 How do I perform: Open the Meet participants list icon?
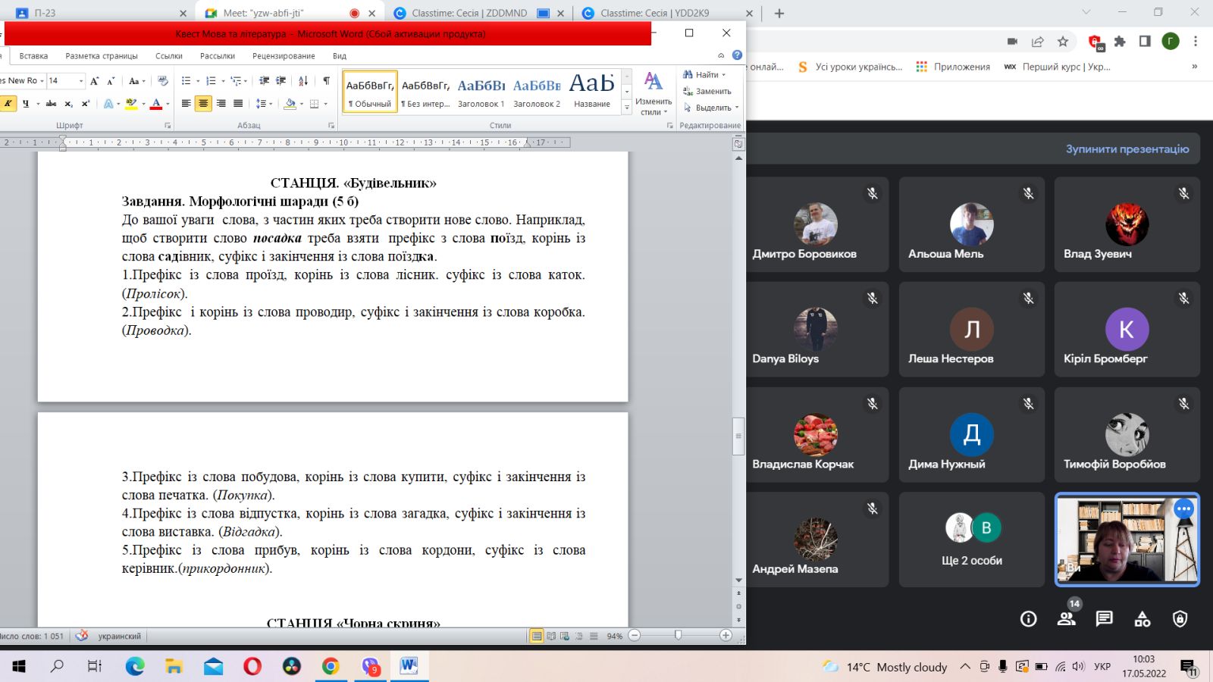coord(1066,619)
